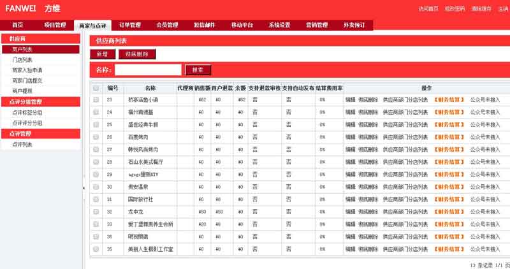Viewport: 510px width, 269px height.
Task: Click the 彻底删除 button above the search bar
Action: click(x=136, y=55)
